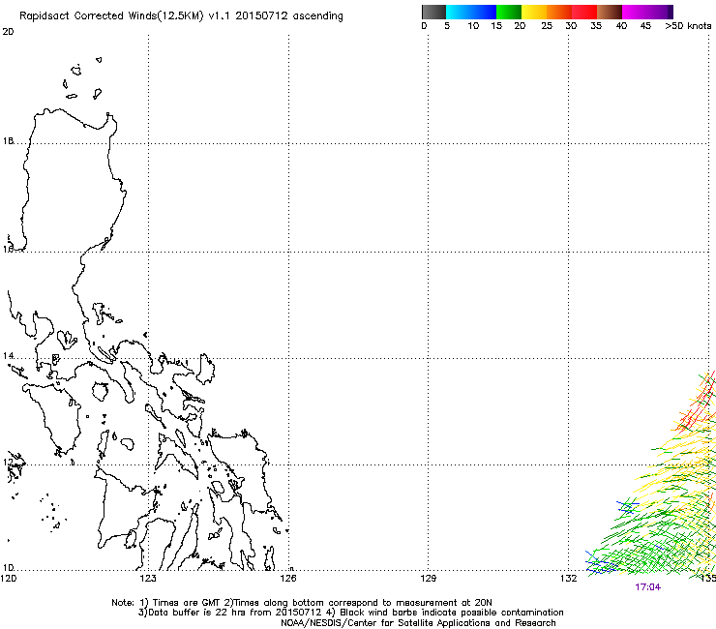Click the '>50 knots' legend label
Image resolution: width=716 pixels, height=629 pixels.
[688, 26]
